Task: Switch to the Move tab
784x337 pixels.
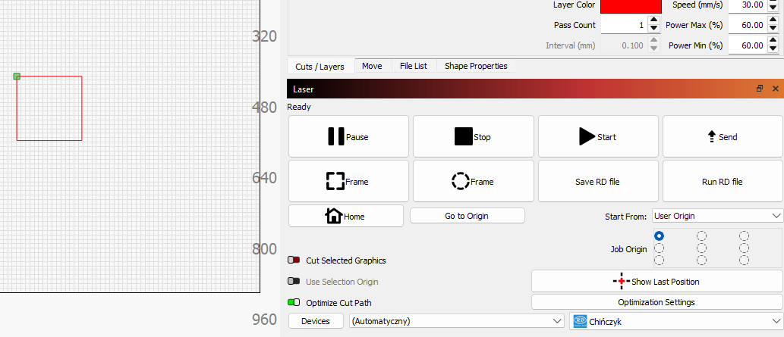Action: click(x=372, y=66)
